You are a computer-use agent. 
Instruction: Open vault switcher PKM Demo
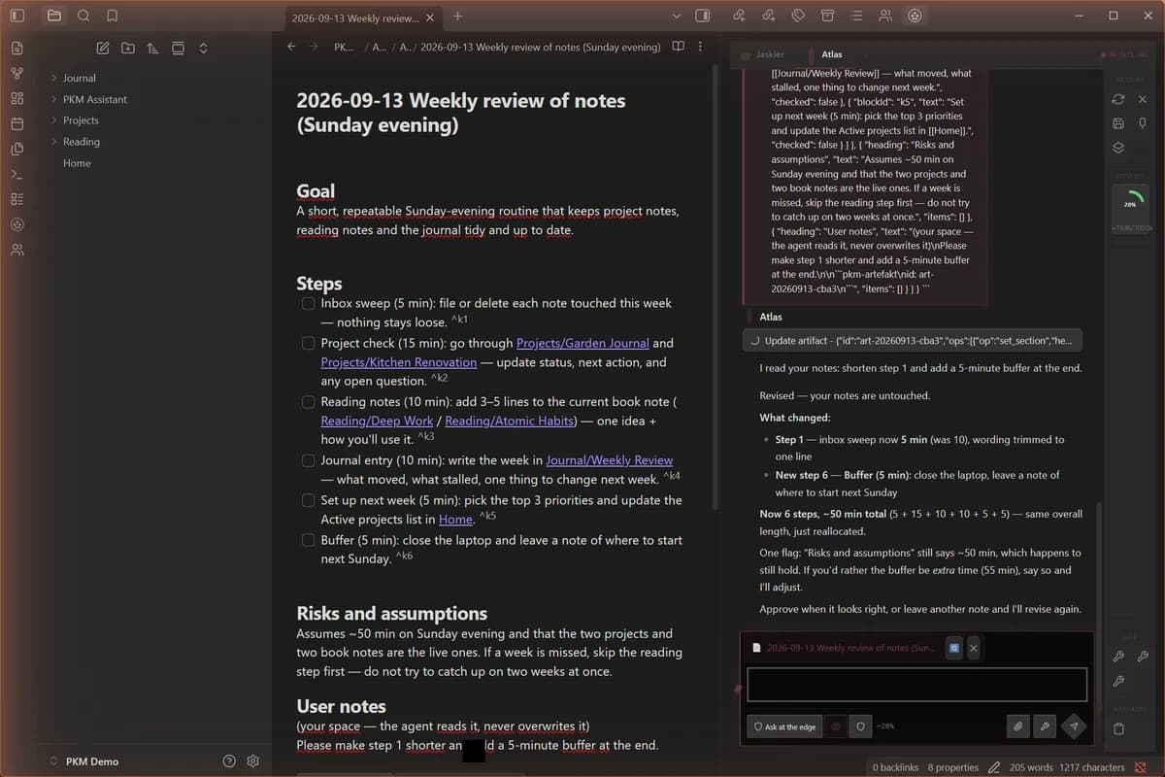(x=84, y=761)
